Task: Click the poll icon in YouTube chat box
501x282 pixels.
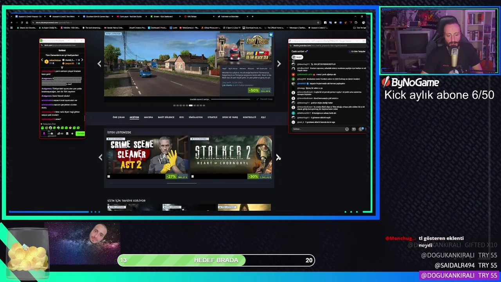Action: (354, 129)
